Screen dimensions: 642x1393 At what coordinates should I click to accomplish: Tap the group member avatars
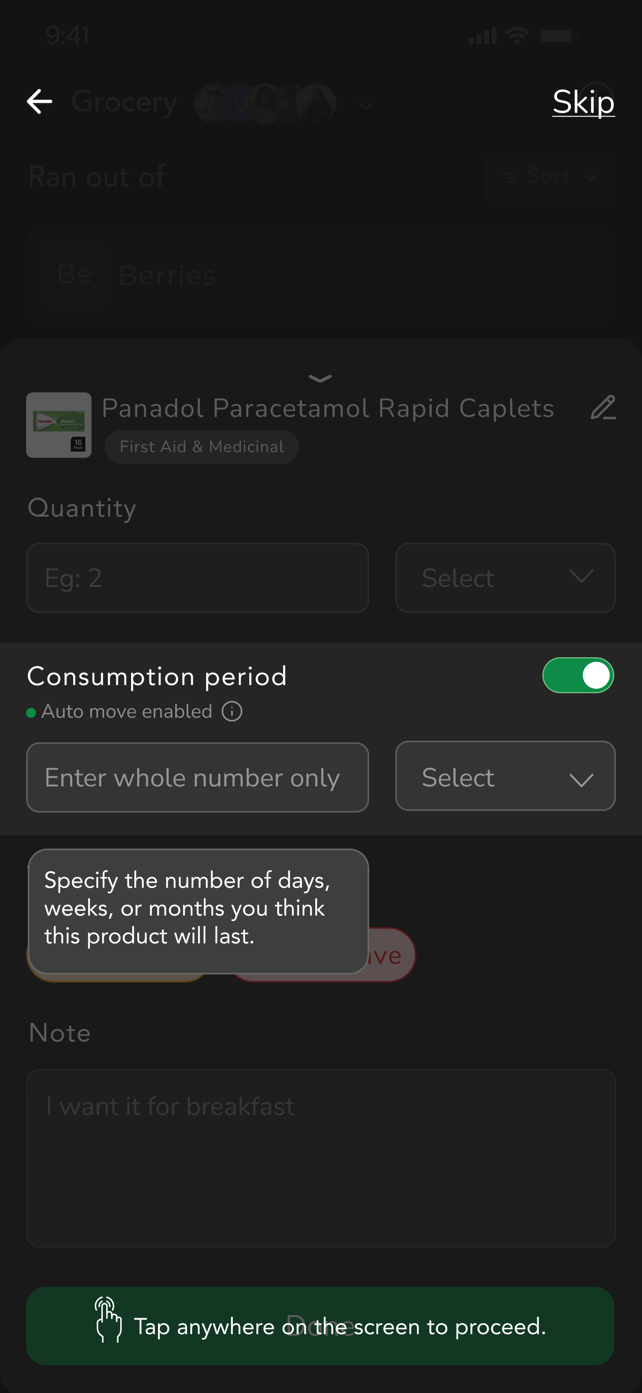pyautogui.click(x=265, y=103)
